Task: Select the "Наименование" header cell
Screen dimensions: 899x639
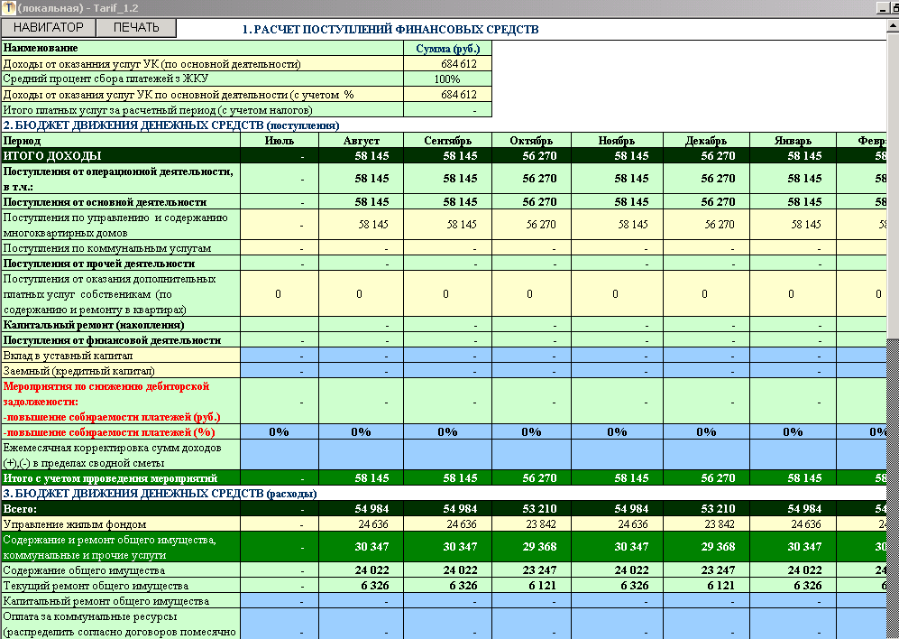Action: [202, 48]
